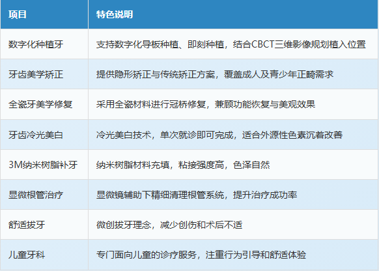Select the 显微根管治疗 cell
The width and height of the screenshot is (379, 271).
coord(44,195)
